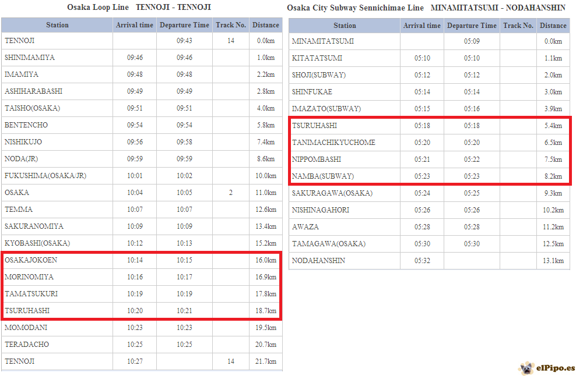
Task: Click the TERADACHO station name
Action: click(x=27, y=345)
